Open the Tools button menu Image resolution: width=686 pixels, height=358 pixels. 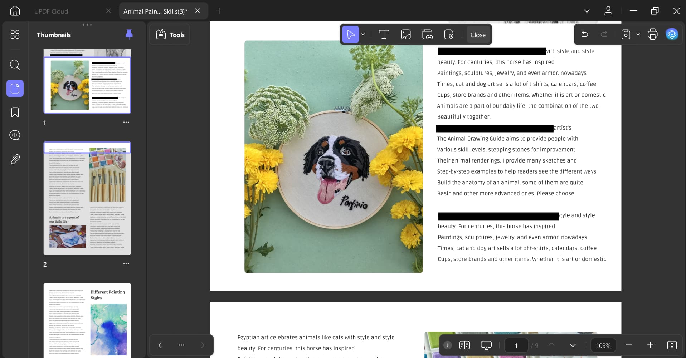(x=170, y=35)
